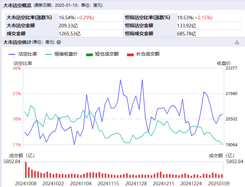Click the 20241104 date axis label
Screen dimensions: 245x187
click(x=81, y=183)
